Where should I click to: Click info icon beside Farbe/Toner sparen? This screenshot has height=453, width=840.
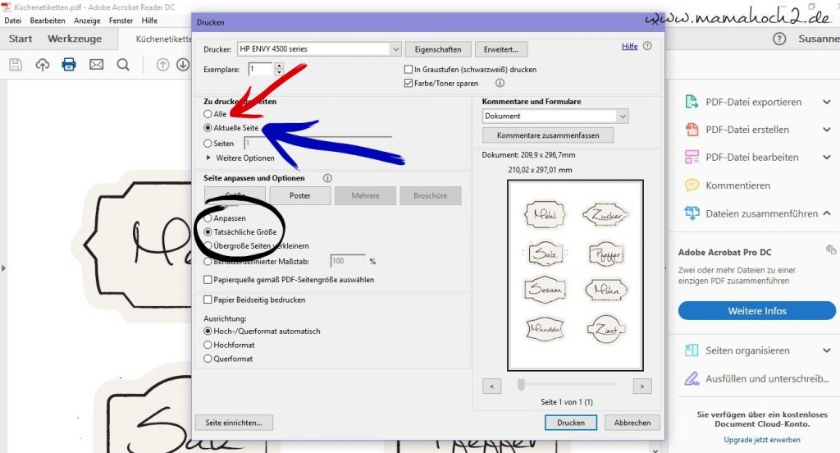point(500,83)
